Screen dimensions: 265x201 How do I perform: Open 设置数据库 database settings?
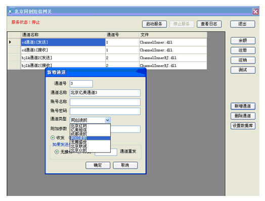tap(243, 126)
